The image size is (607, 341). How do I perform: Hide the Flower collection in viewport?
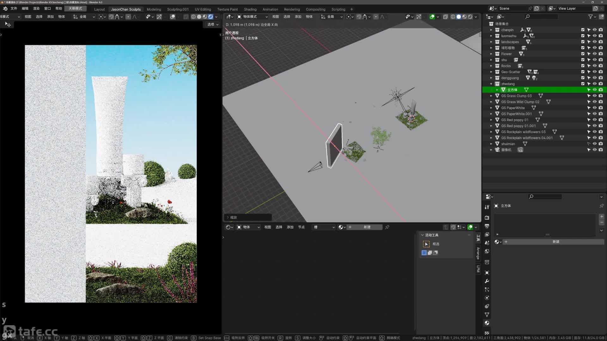pyautogui.click(x=595, y=54)
